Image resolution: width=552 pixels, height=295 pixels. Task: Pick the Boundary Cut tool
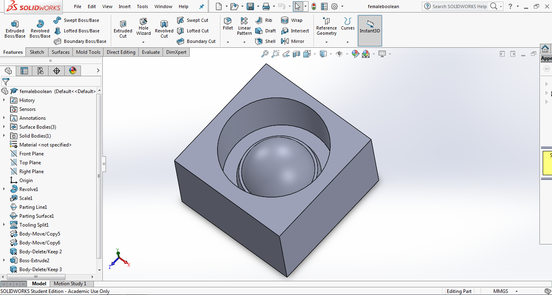(196, 41)
